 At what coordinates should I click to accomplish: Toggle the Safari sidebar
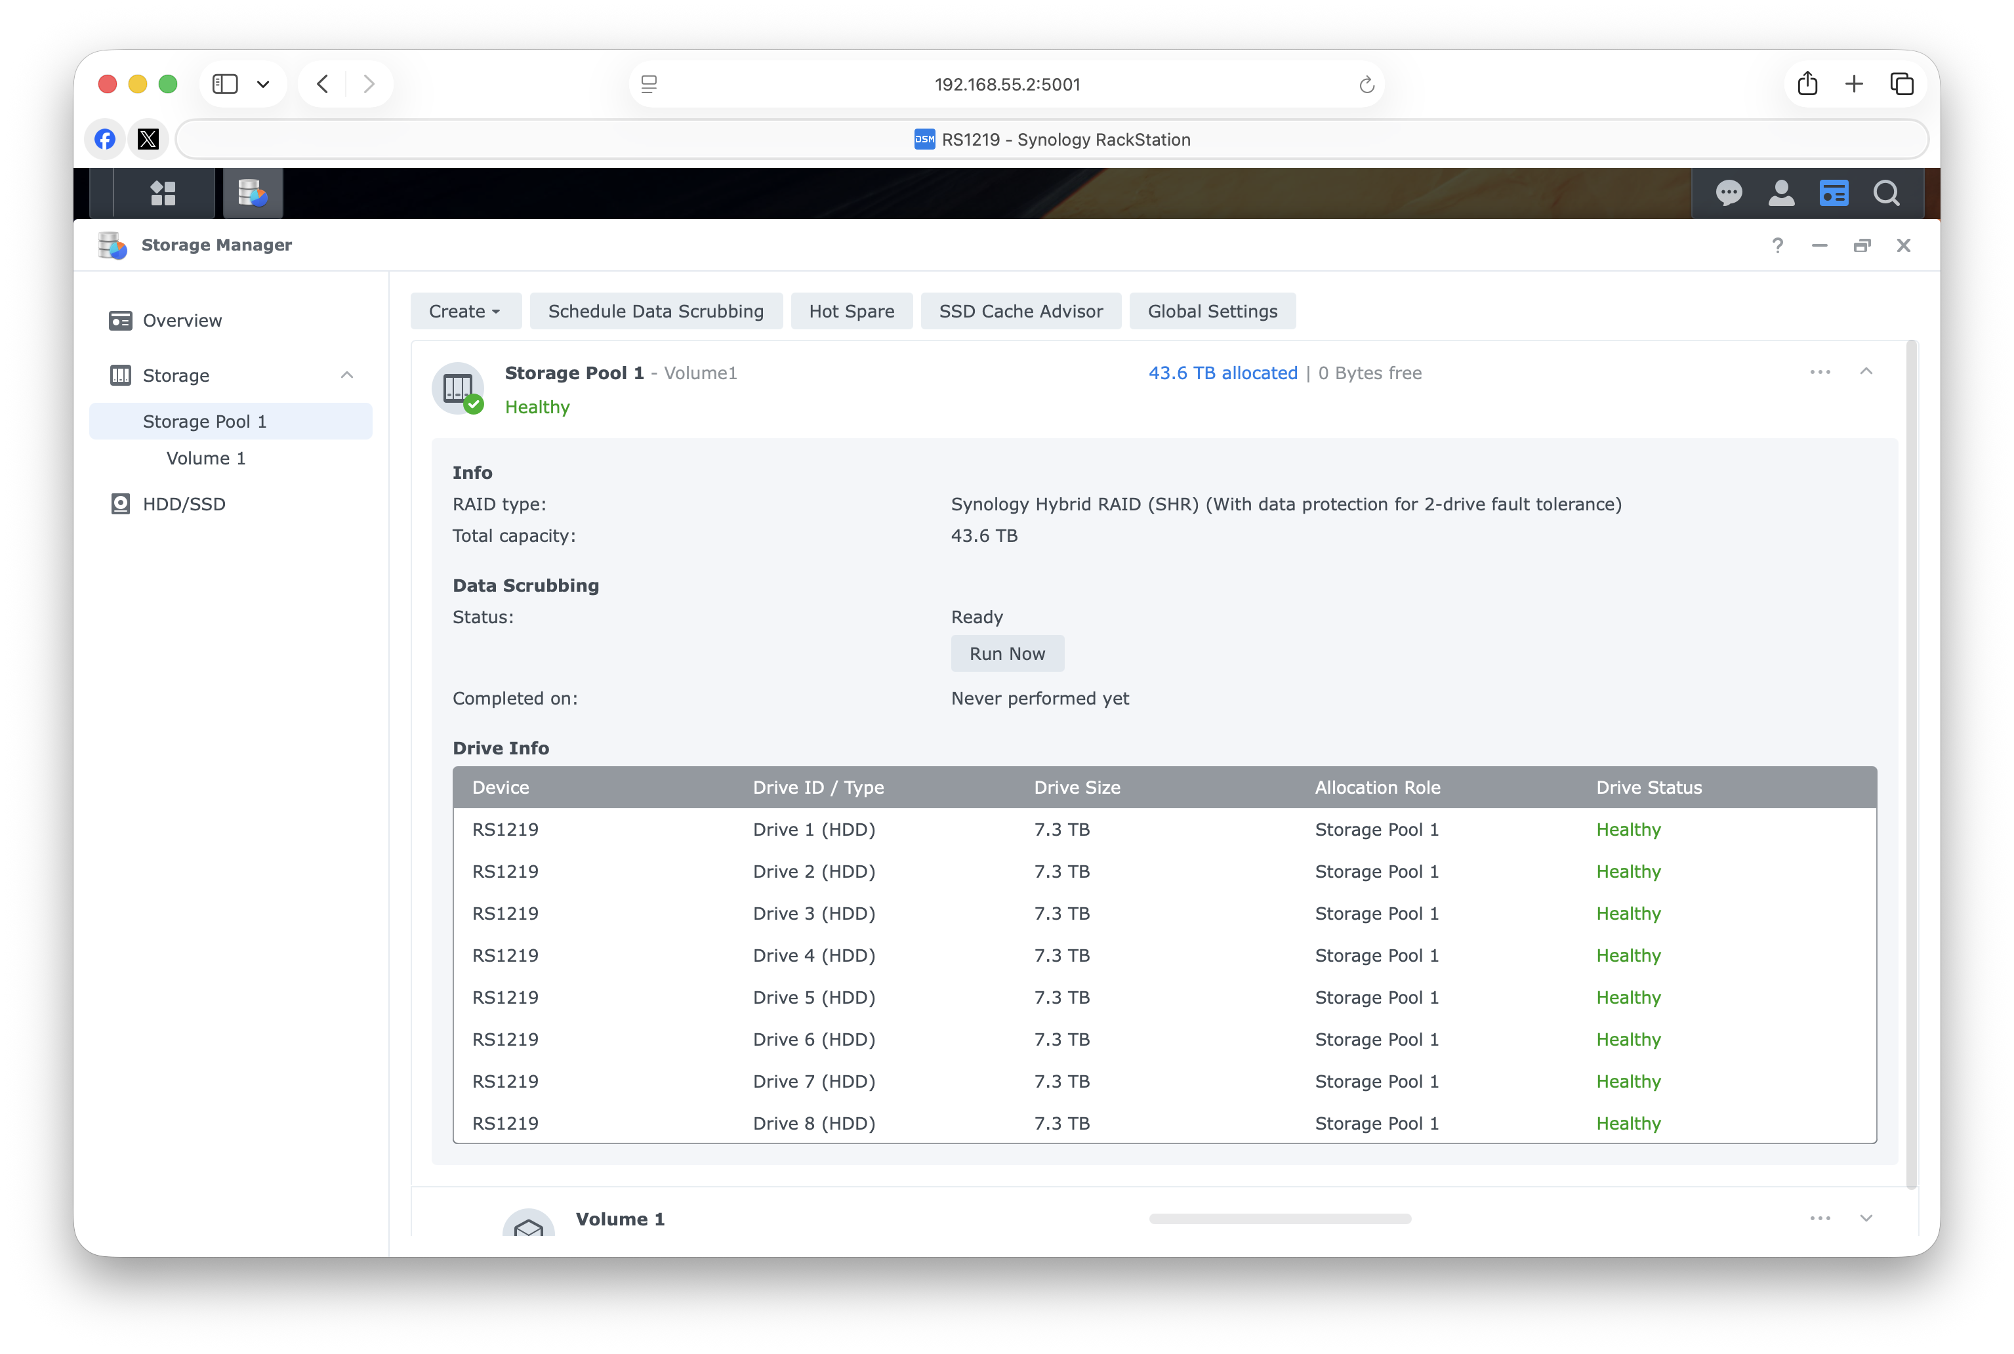point(224,84)
